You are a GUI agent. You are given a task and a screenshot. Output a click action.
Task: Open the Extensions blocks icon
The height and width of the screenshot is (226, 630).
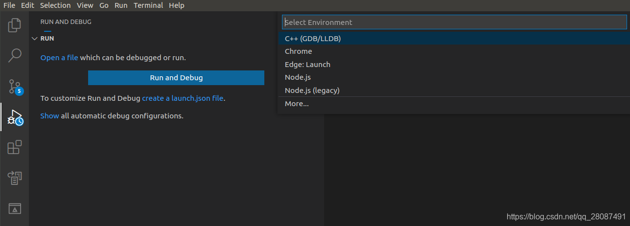click(15, 147)
